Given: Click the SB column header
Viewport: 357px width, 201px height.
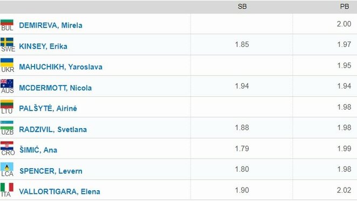Looking at the screenshot, I should [x=242, y=6].
